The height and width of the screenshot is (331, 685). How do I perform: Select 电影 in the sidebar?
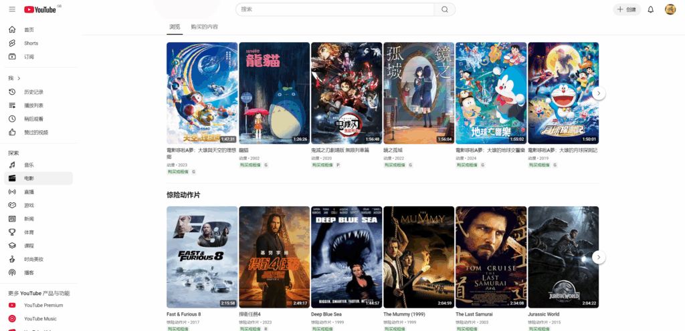point(38,178)
